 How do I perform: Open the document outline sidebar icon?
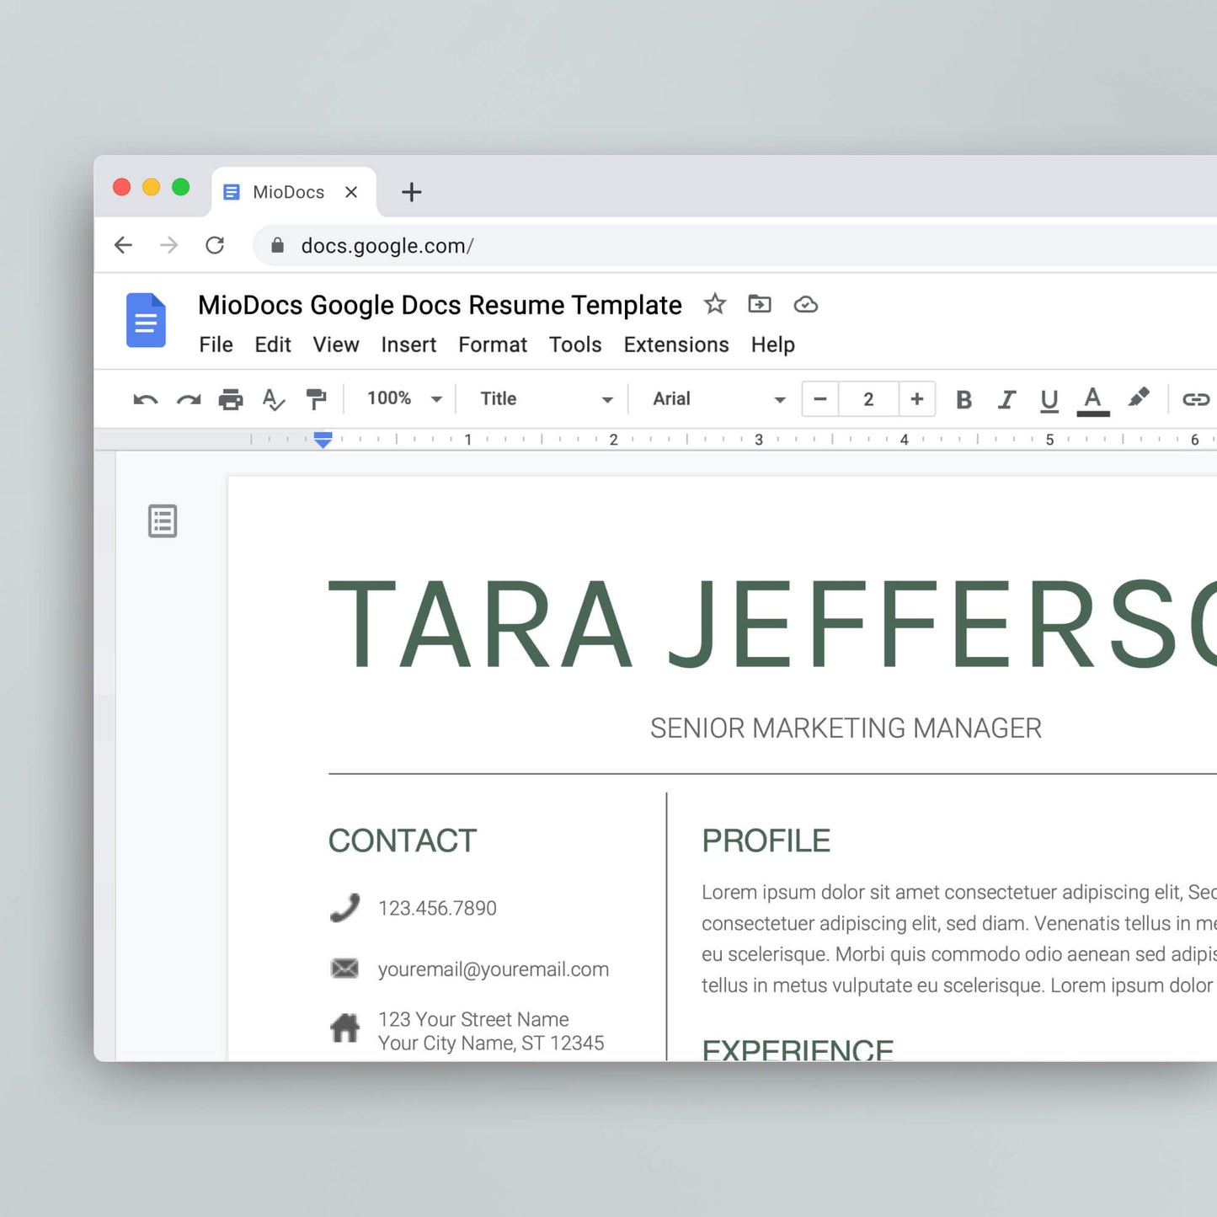pyautogui.click(x=163, y=521)
